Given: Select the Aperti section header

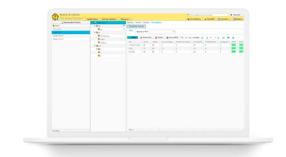Looking at the screenshot, I should tap(71, 26).
